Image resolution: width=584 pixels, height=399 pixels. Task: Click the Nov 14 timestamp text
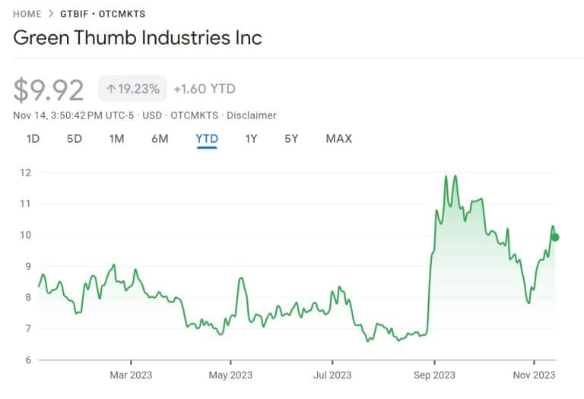(73, 116)
